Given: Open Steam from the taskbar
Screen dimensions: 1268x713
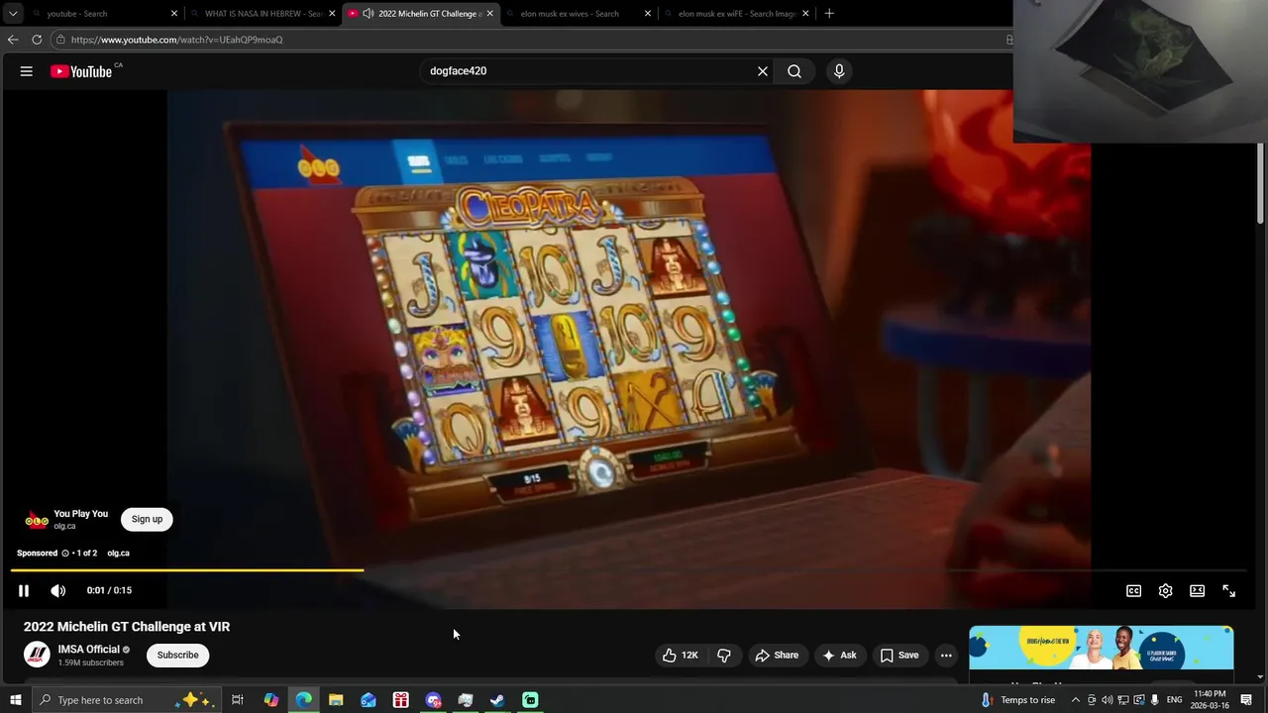Looking at the screenshot, I should pos(497,700).
